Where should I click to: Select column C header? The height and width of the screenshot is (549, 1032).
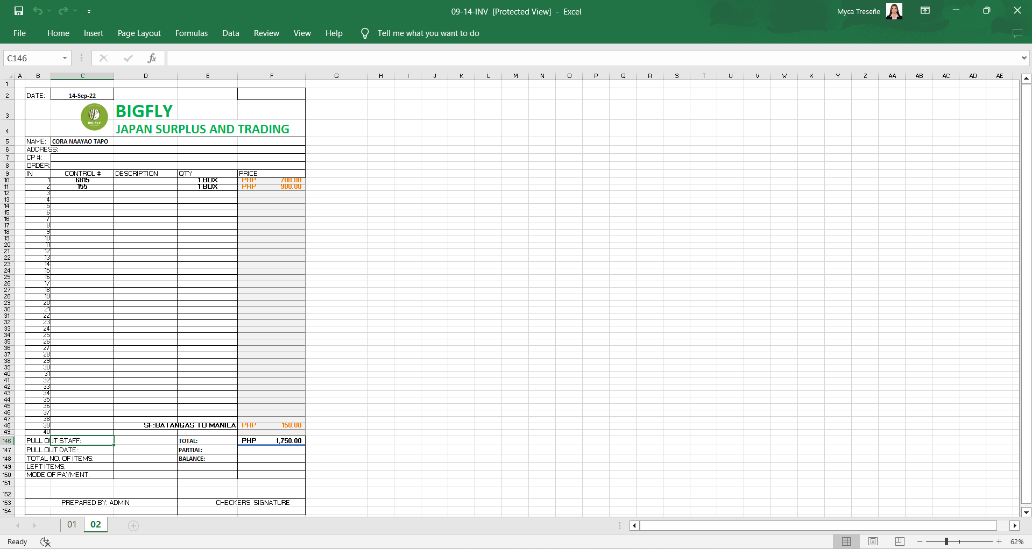coord(82,76)
